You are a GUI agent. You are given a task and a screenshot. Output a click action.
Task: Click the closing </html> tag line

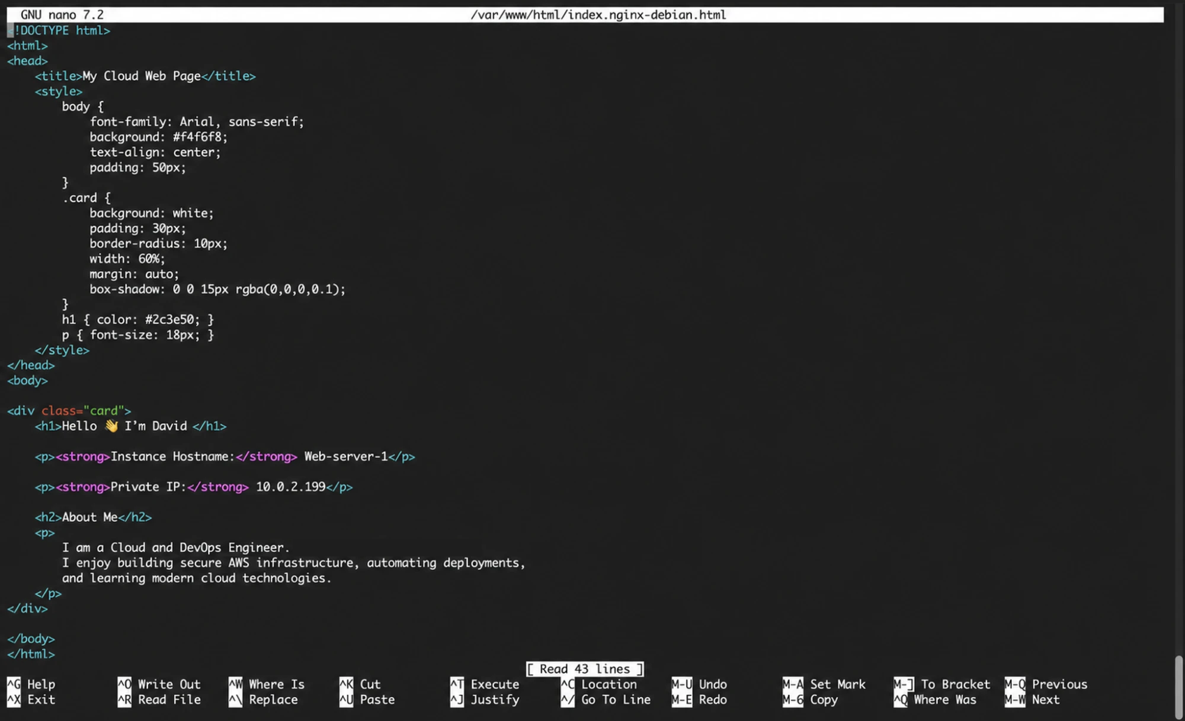31,654
